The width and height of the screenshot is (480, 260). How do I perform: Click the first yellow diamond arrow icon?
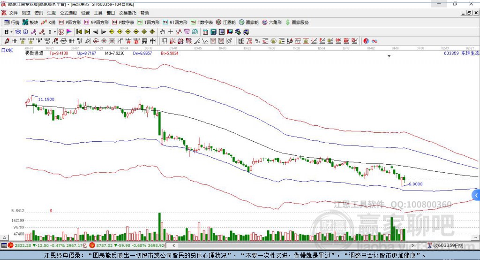coord(112,32)
